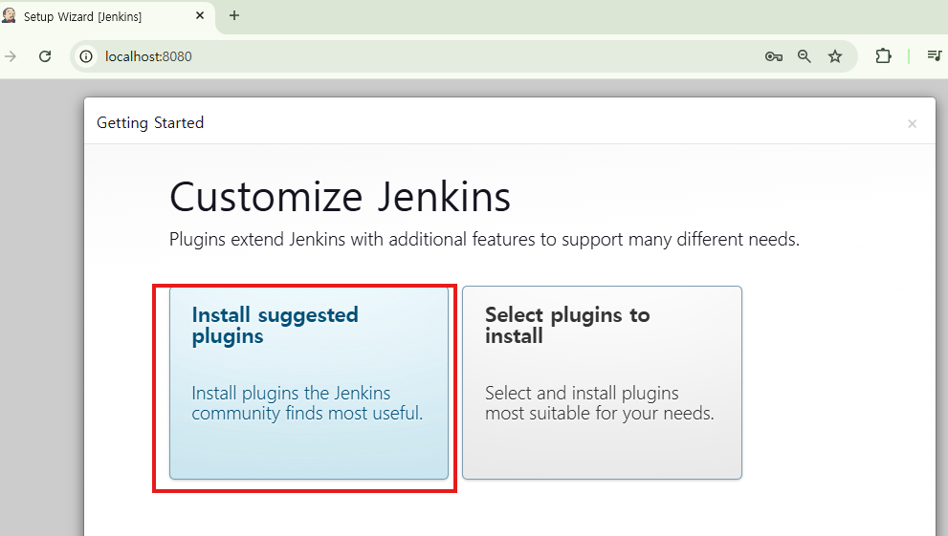
Task: Reload the localhost:8080 page
Action: click(x=45, y=56)
